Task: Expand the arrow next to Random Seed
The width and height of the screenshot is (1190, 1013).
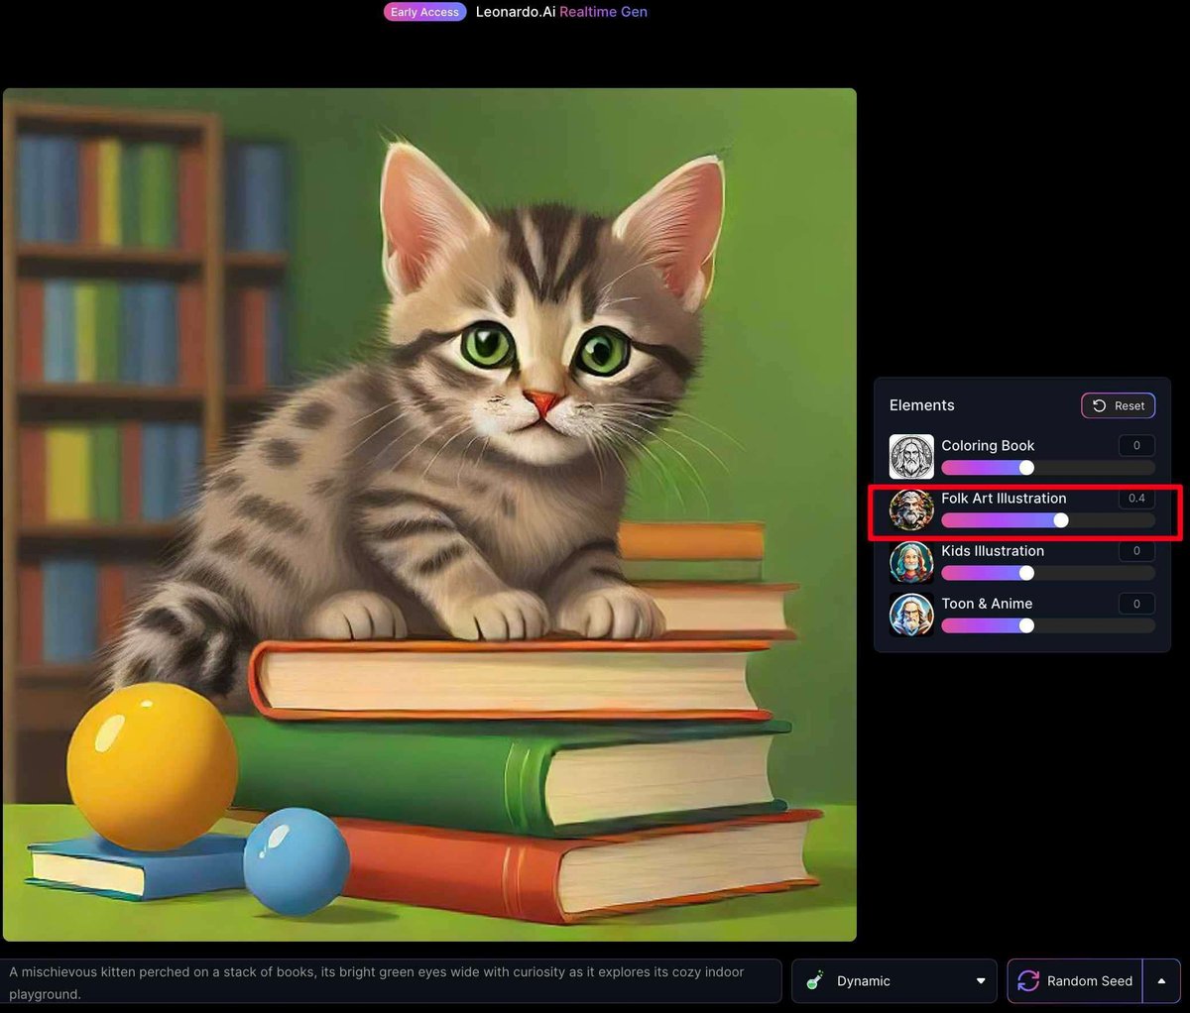Action: tap(1161, 981)
